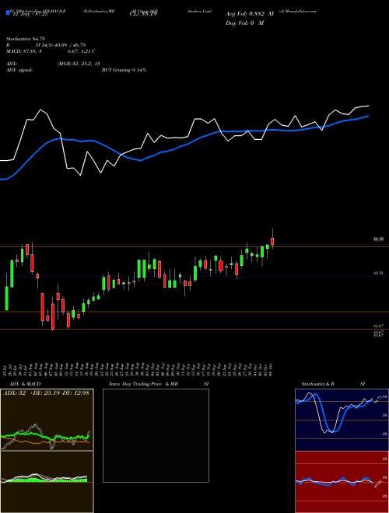Click the 'Avg Vol: 0.882 M' text
The height and width of the screenshot is (513, 389).
(250, 14)
